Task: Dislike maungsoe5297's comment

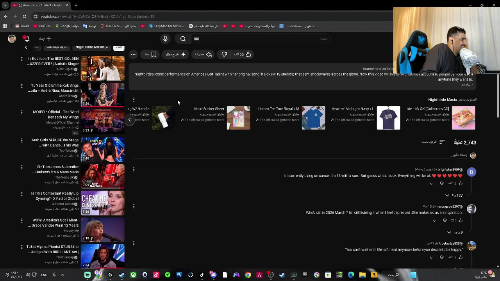Action: [445, 221]
